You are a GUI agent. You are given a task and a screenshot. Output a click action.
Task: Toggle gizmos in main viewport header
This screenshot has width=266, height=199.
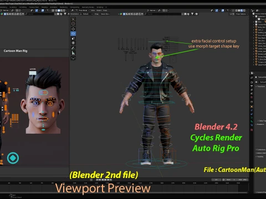tap(217, 11)
